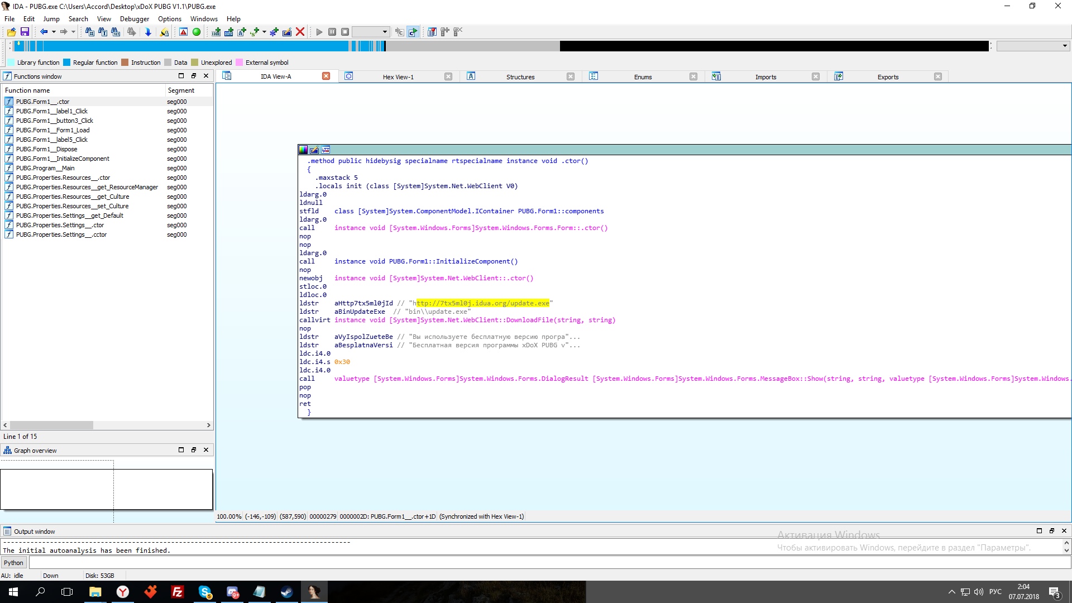Open dropdown next to back arrow
Image resolution: width=1072 pixels, height=603 pixels.
pyautogui.click(x=54, y=32)
